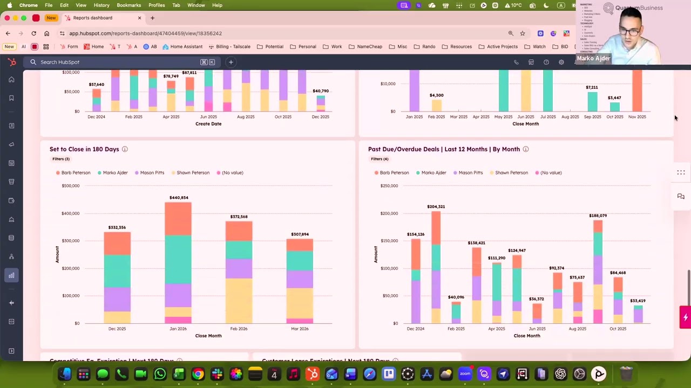Toggle Mason Pitts series in Set to Close legend

tap(149, 173)
